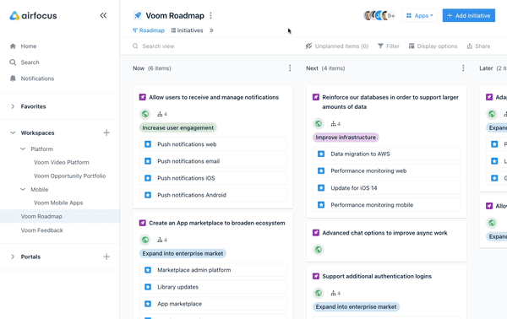507x319 pixels.
Task: Click the Share button
Action: point(478,46)
